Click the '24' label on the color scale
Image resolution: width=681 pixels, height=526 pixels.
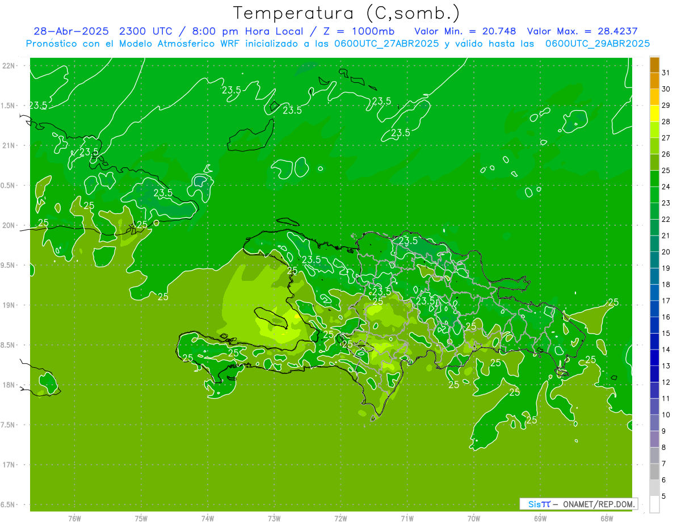click(666, 187)
